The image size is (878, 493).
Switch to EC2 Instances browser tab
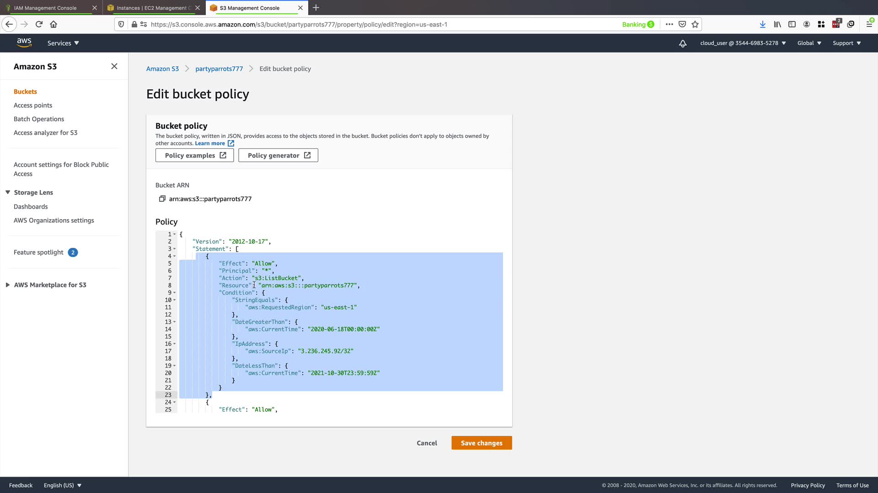pyautogui.click(x=151, y=8)
